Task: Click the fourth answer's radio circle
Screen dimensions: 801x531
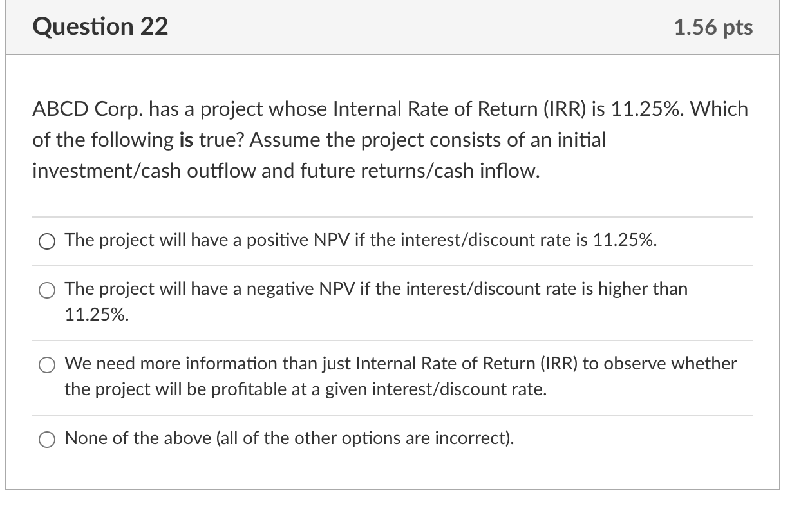Action: point(46,440)
